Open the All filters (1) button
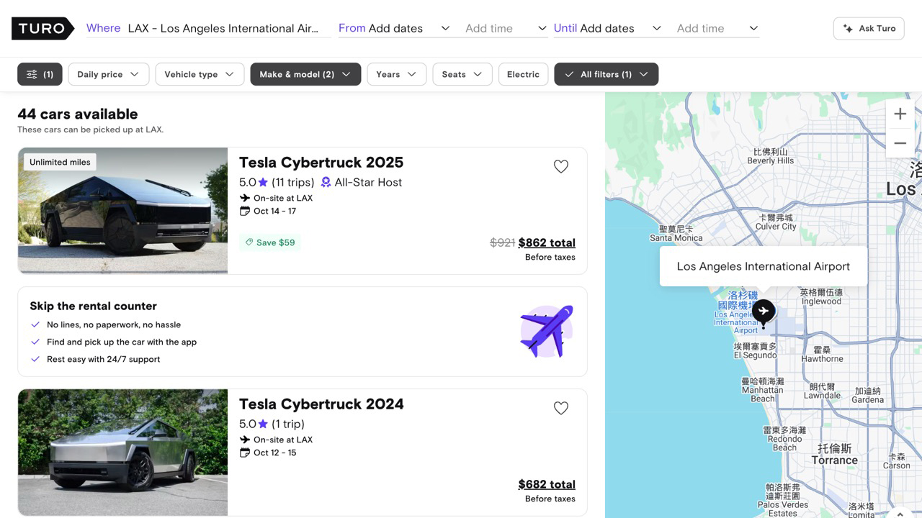This screenshot has height=518, width=922. point(606,74)
